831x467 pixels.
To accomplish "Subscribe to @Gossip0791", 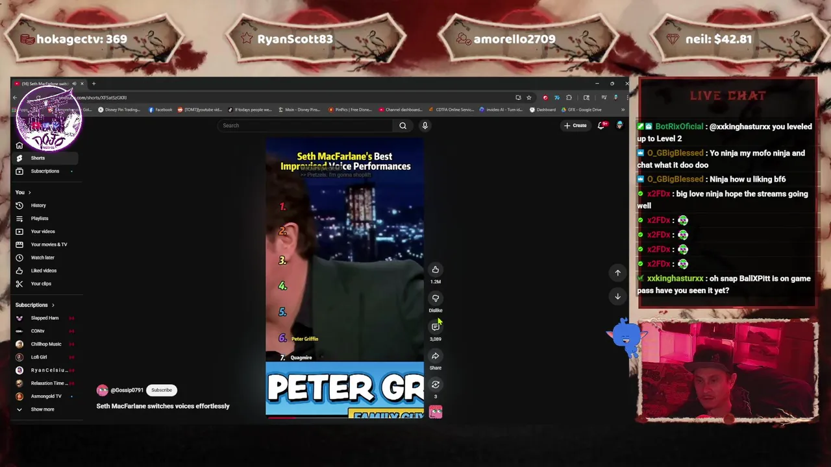I will [x=162, y=390].
